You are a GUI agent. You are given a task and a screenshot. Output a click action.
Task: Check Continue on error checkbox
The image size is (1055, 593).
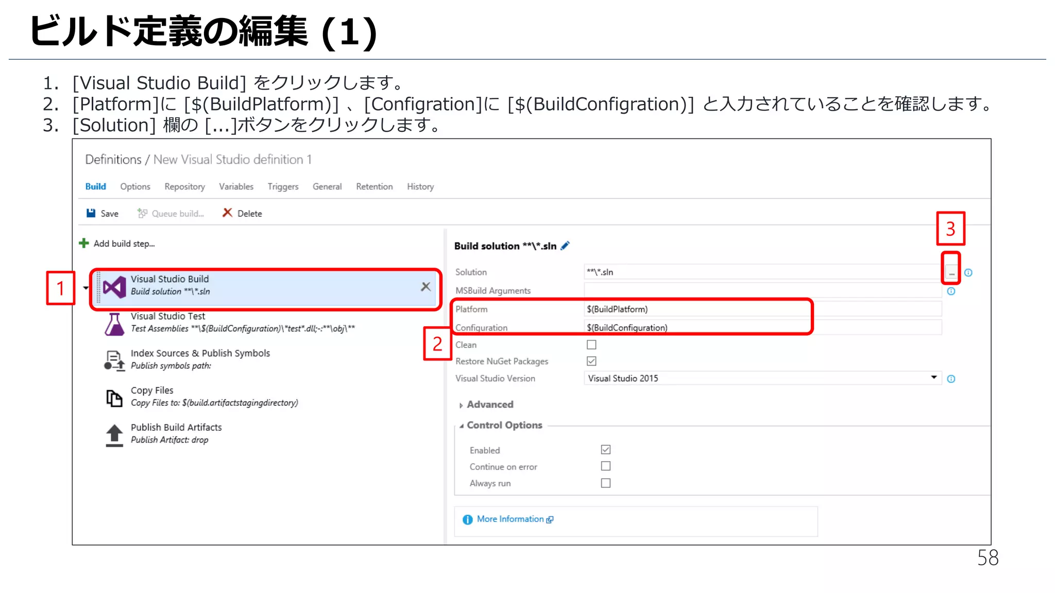[606, 466]
